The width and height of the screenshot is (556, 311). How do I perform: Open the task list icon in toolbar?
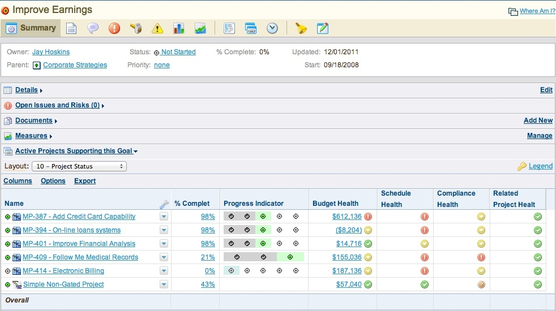coord(229,28)
